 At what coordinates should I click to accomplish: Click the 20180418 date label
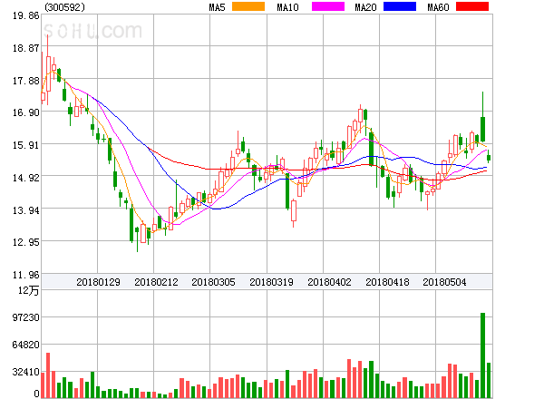[x=387, y=282]
